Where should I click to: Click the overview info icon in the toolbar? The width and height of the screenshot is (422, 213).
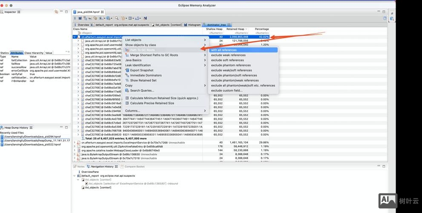pyautogui.click(x=75, y=18)
